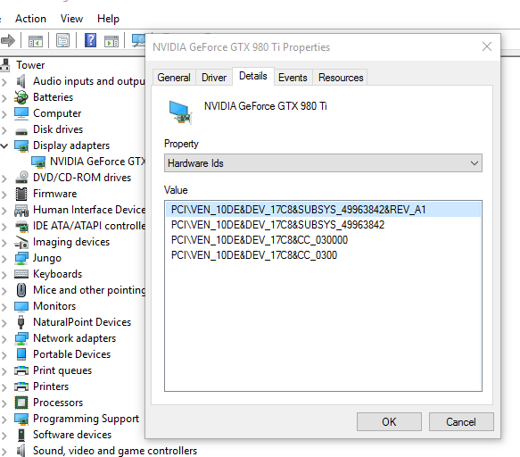
Task: Expand the Batteries tree node
Action: pos(4,97)
